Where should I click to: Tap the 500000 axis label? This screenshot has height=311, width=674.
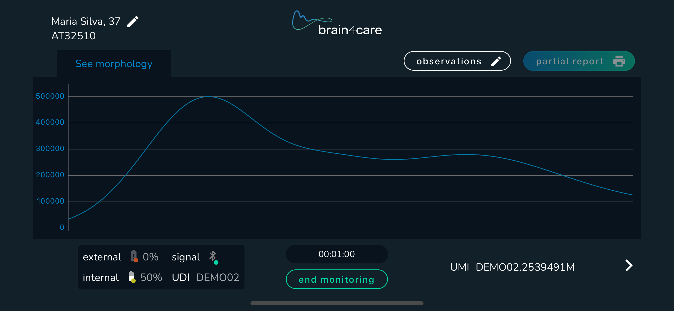50,96
